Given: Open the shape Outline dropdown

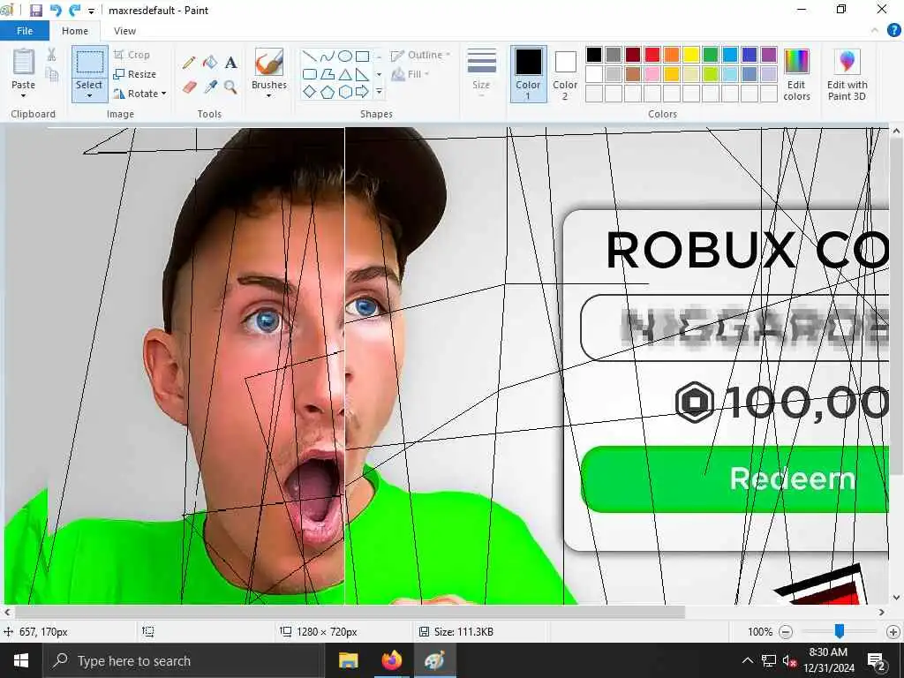Looking at the screenshot, I should pos(421,56).
